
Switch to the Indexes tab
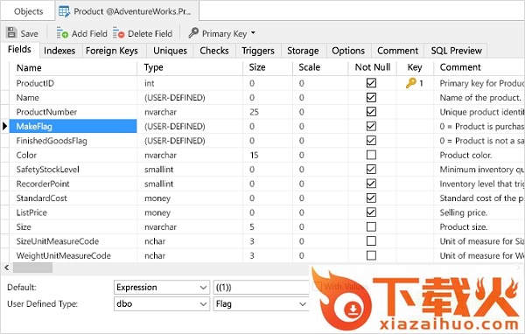point(59,51)
